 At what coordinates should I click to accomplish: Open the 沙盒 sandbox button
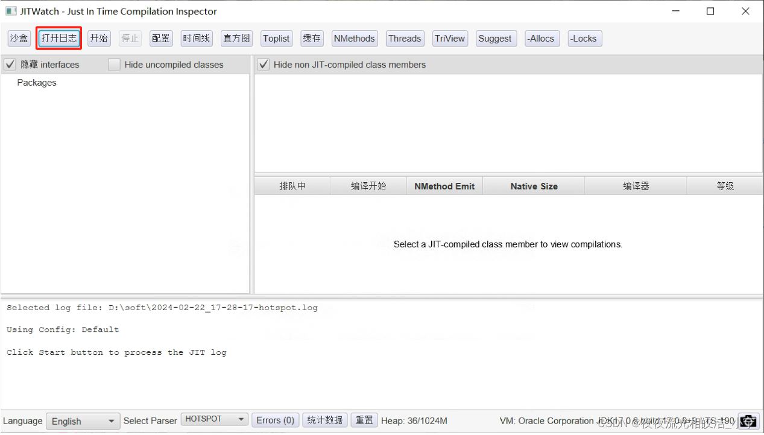click(x=19, y=39)
